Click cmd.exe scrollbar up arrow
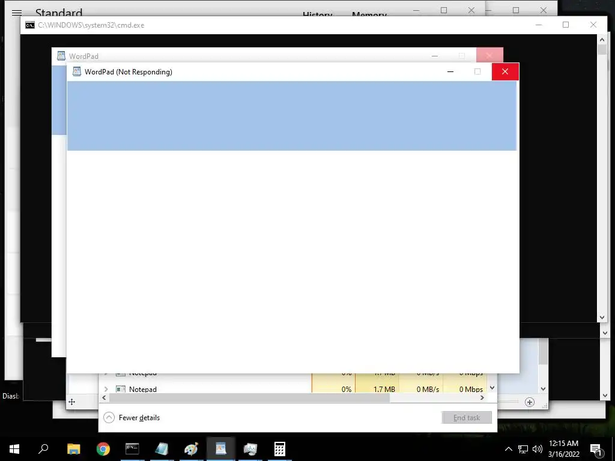 point(602,40)
